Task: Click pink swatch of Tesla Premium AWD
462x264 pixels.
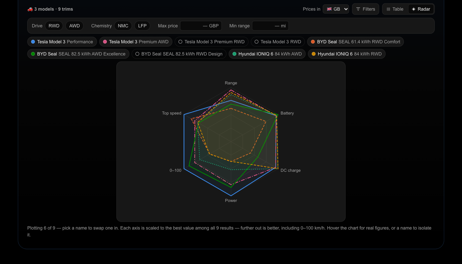Action: click(105, 42)
